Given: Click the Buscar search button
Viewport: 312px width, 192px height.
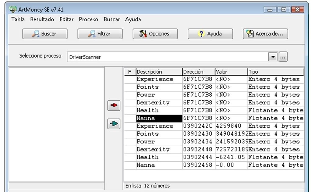Looking at the screenshot, I should (45, 34).
